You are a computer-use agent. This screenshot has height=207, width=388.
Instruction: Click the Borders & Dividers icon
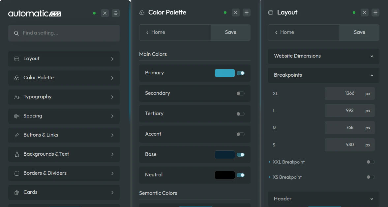[17, 173]
